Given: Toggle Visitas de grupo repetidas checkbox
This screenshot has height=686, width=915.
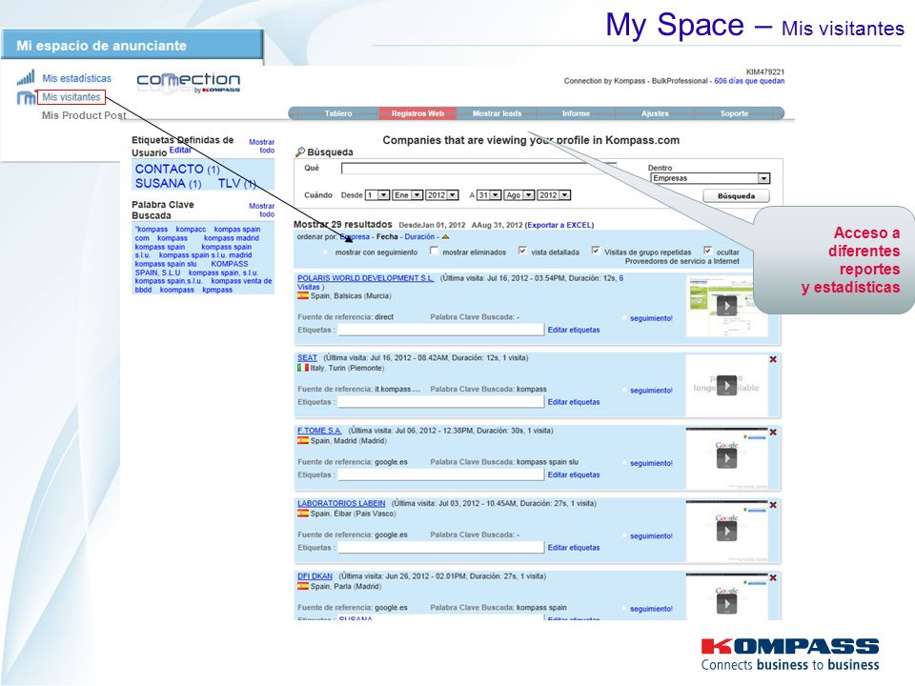Looking at the screenshot, I should 595,251.
